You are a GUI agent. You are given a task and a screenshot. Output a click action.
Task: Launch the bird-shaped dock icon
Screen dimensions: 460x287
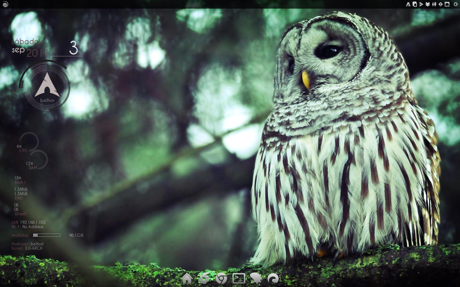256,278
